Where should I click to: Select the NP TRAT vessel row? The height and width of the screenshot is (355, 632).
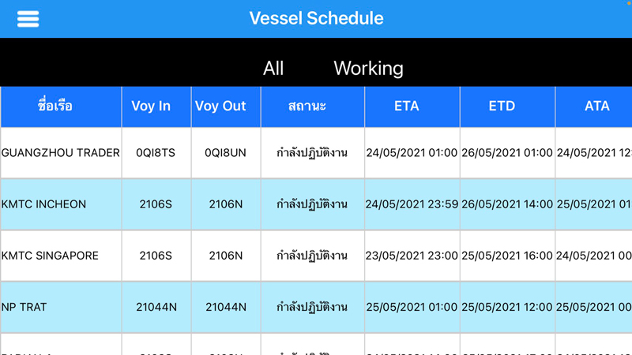pyautogui.click(x=24, y=307)
